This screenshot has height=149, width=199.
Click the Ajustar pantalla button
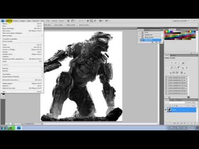(x=58, y=25)
